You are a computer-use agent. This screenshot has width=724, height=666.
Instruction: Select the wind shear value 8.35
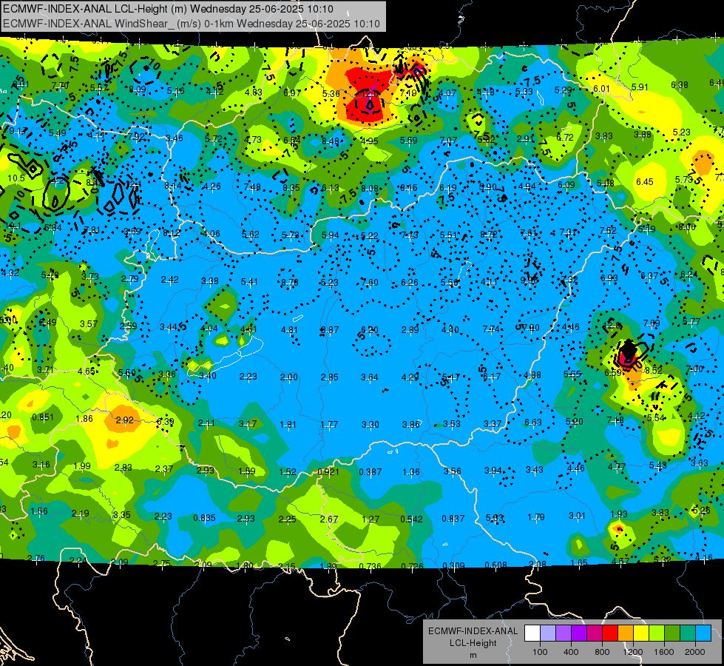[x=291, y=188]
